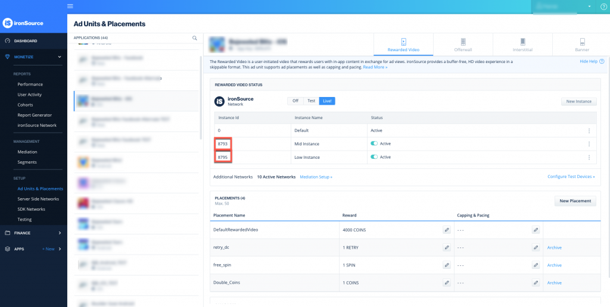
Task: Click the help icon beside Hide Help
Action: 602,61
